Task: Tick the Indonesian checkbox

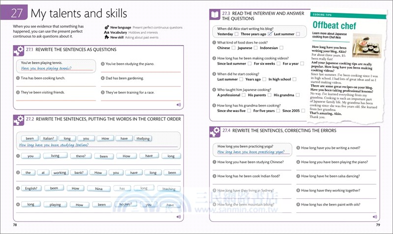Action: pos(281,47)
